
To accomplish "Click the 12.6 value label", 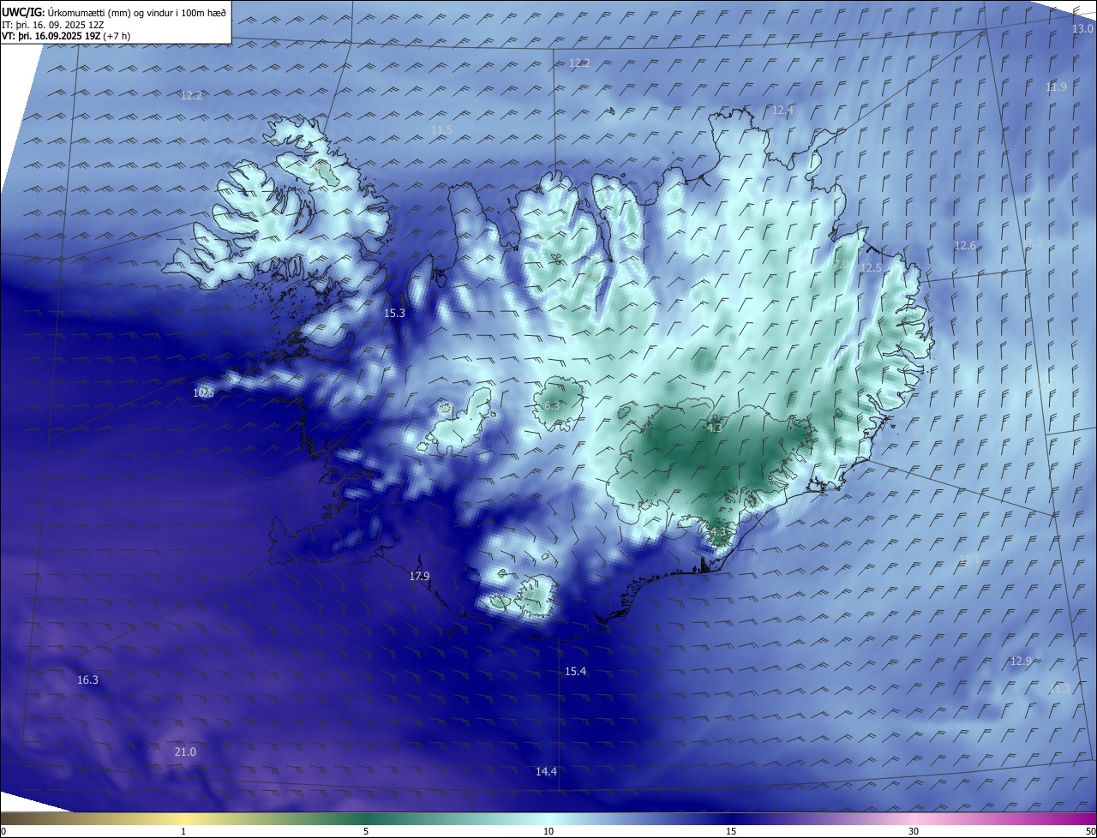I will click(965, 245).
